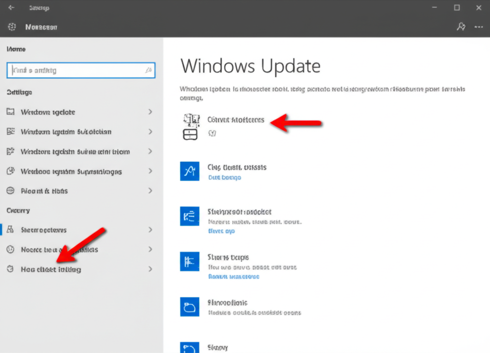Click blue tile icon for 'Slmoofionis'
The height and width of the screenshot is (353, 490).
pyautogui.click(x=189, y=307)
